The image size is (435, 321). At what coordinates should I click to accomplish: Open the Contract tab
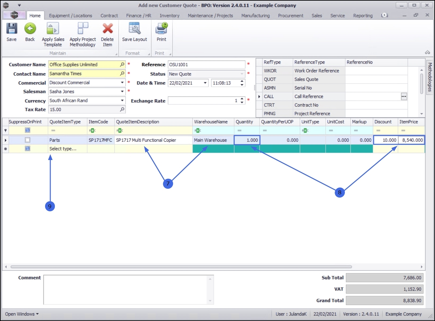[x=109, y=15]
